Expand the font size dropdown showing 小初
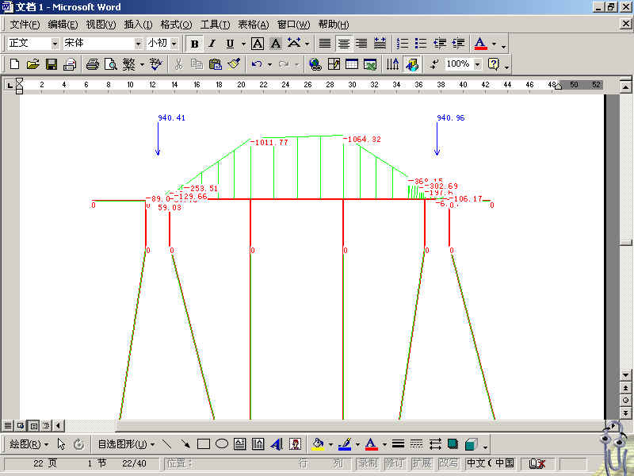 click(x=174, y=44)
